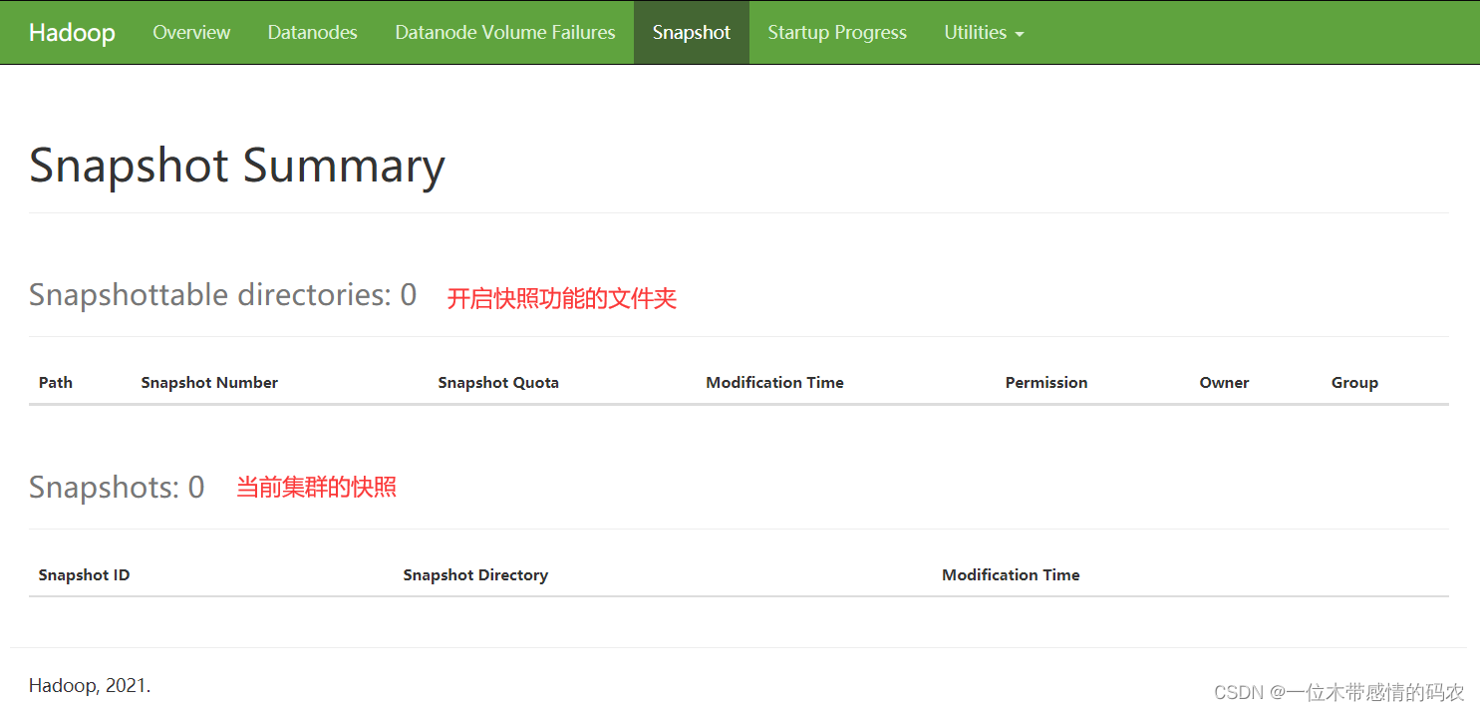Click the Hadoop brand logo link
The width and height of the screenshot is (1480, 711).
tap(72, 33)
